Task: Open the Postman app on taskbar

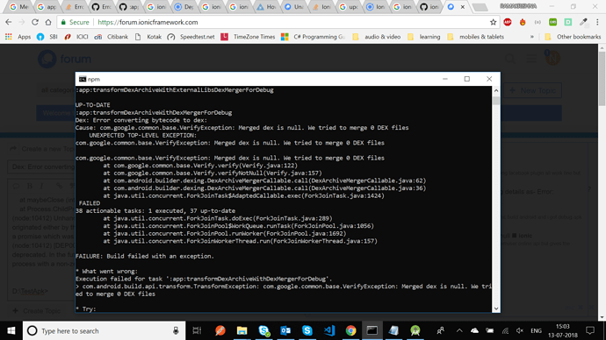Action: 220,330
